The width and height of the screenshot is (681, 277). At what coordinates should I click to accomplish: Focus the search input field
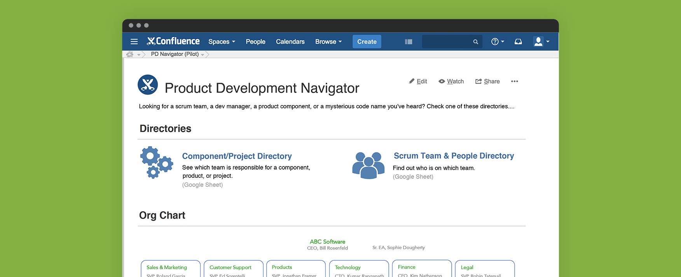pyautogui.click(x=447, y=42)
